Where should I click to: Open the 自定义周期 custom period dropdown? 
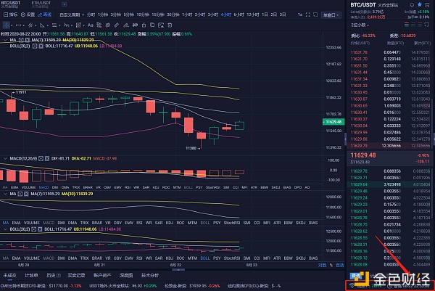72,15
